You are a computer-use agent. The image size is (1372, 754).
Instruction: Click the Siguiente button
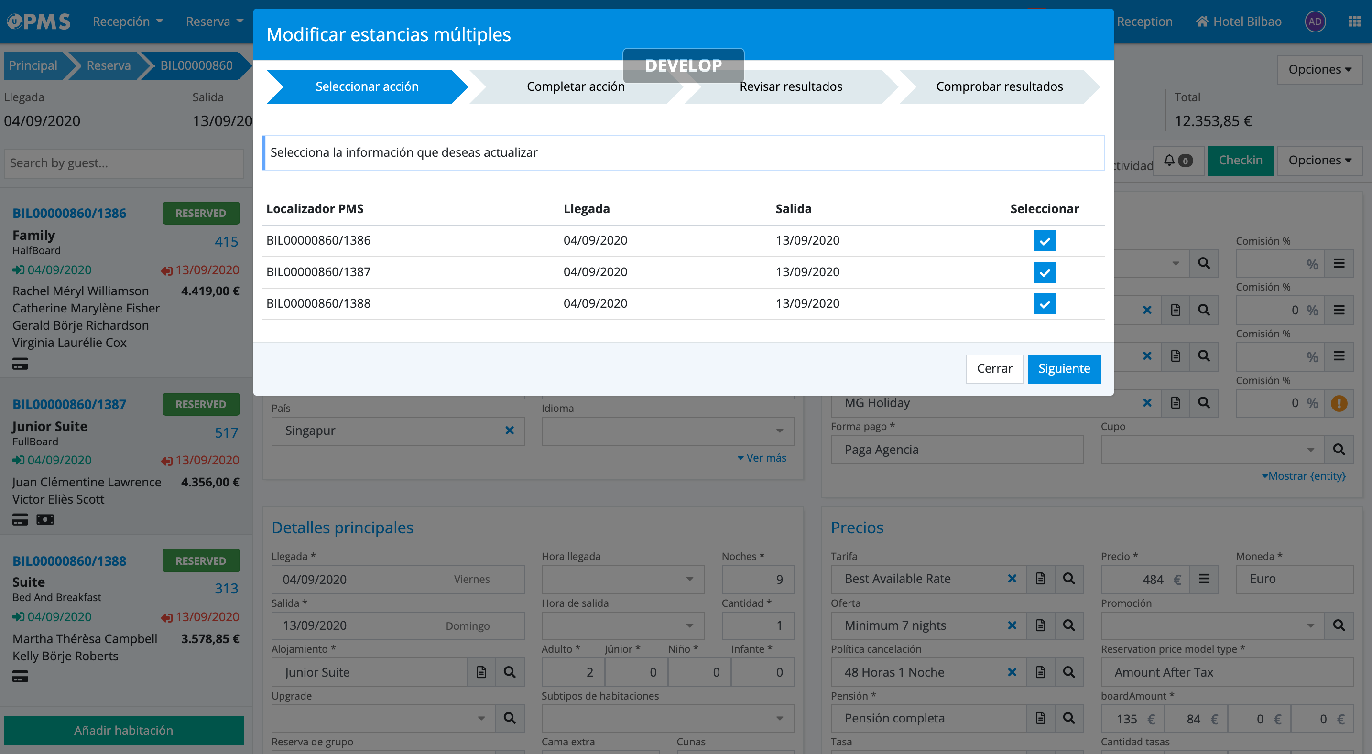[x=1064, y=368]
